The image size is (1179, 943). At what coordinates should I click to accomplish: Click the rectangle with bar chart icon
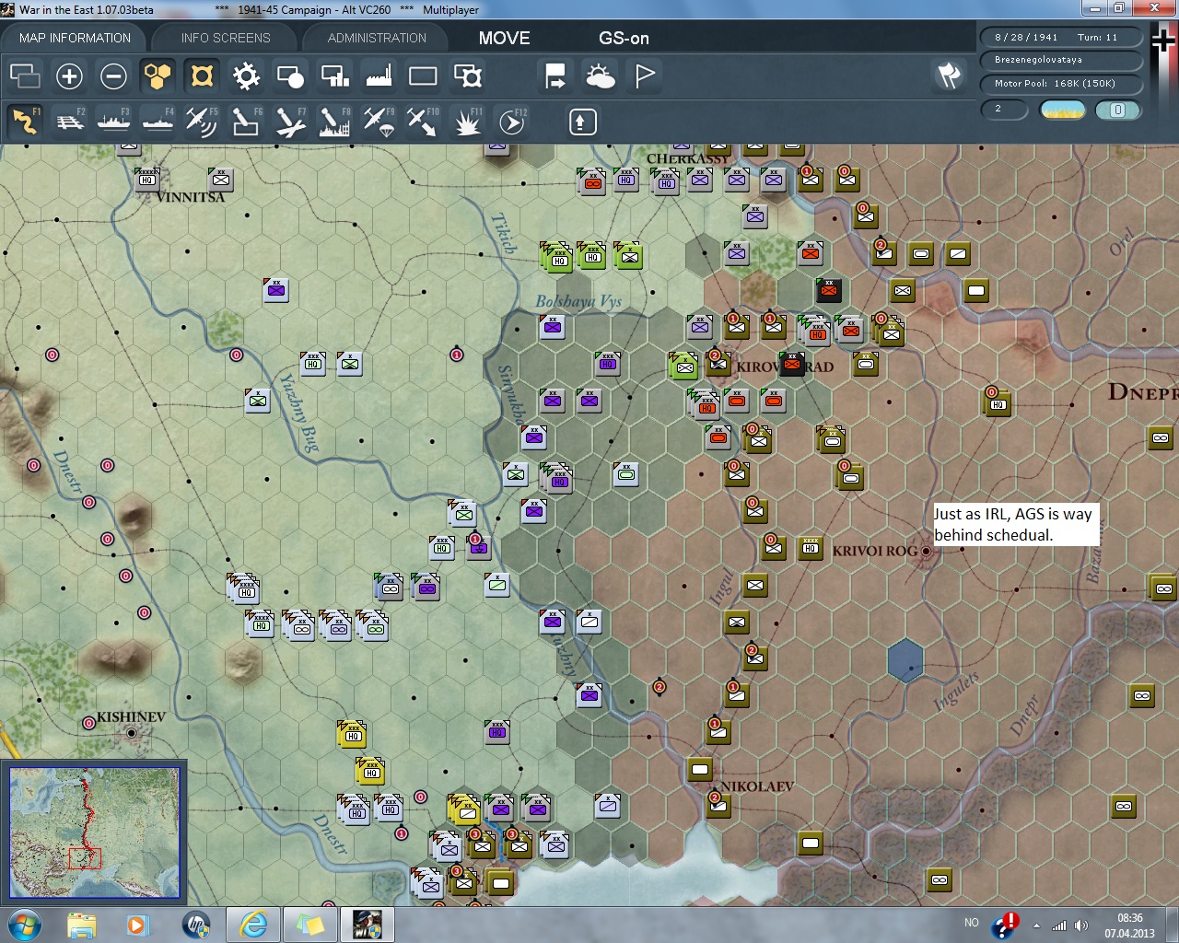pyautogui.click(x=334, y=76)
